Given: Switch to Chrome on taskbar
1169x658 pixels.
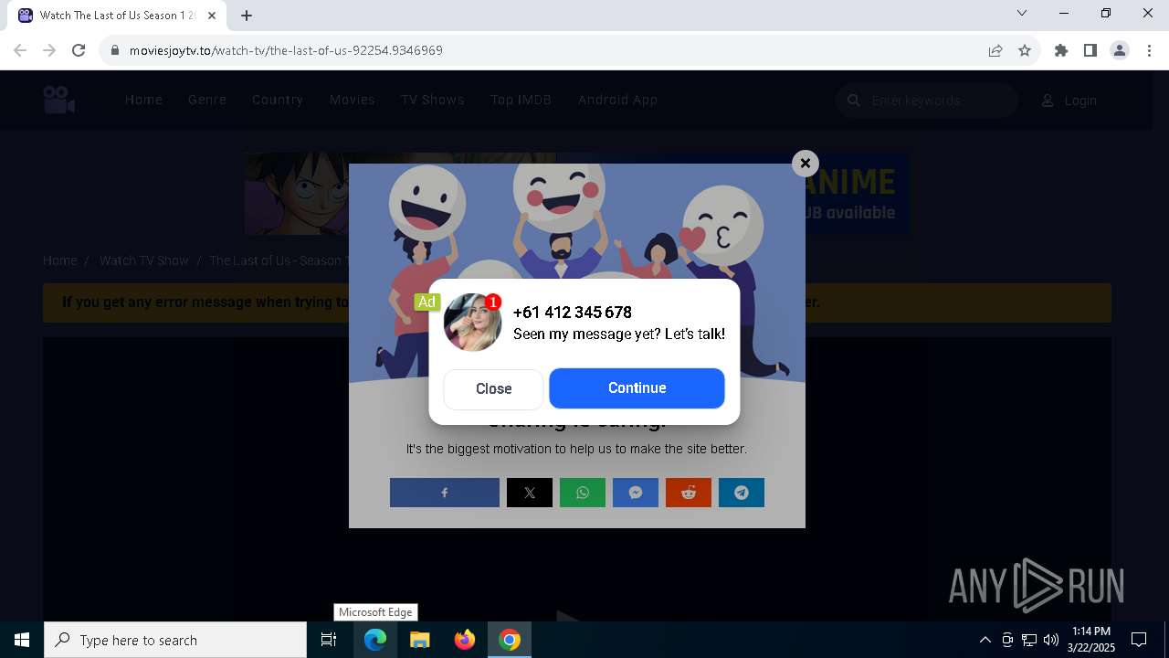Looking at the screenshot, I should point(510,640).
